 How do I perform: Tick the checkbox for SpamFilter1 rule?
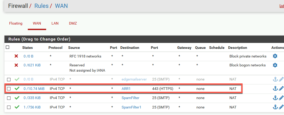(x=9, y=107)
